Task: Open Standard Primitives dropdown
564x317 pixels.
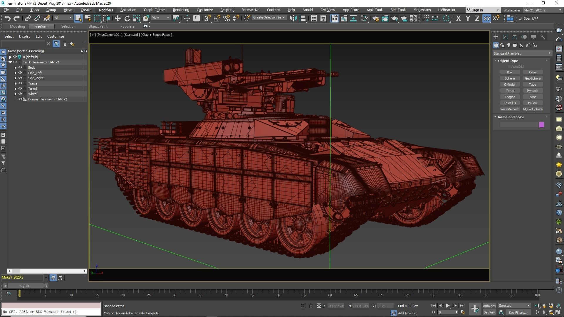Action: [522, 53]
